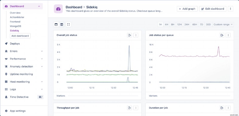Click the Uptime monitoring icon
The width and height of the screenshot is (239, 116).
coord(6,74)
